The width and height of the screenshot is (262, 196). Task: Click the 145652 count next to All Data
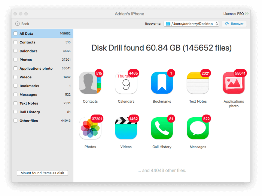(65, 33)
